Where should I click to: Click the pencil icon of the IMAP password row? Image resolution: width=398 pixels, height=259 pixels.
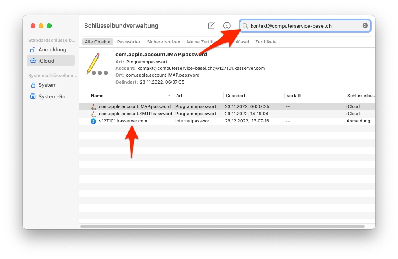[x=93, y=106]
